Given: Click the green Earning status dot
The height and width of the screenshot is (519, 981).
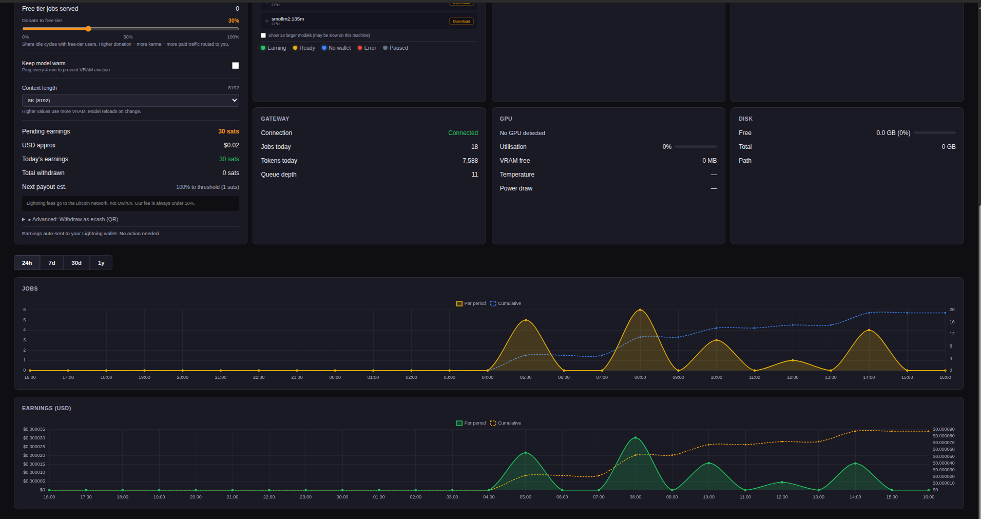Looking at the screenshot, I should [263, 48].
